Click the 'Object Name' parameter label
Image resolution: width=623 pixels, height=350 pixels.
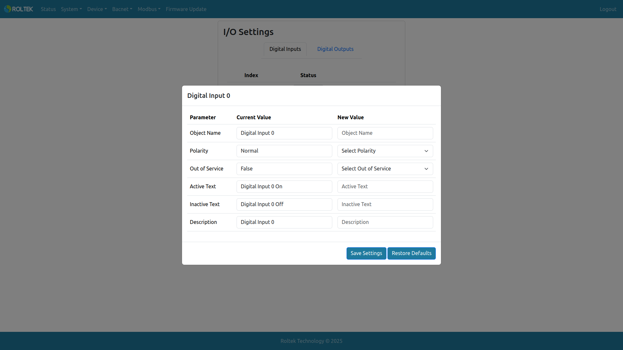point(205,133)
